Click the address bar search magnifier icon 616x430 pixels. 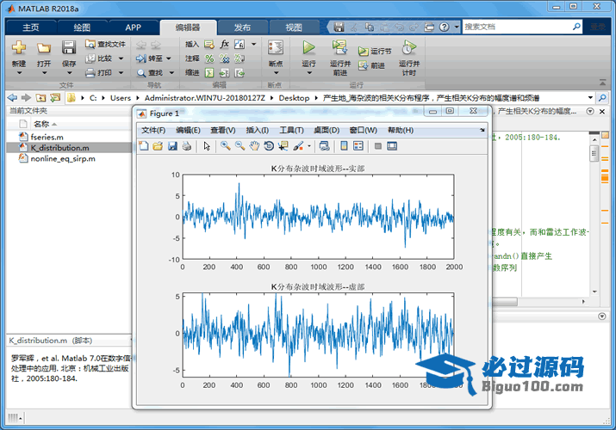tap(602, 97)
